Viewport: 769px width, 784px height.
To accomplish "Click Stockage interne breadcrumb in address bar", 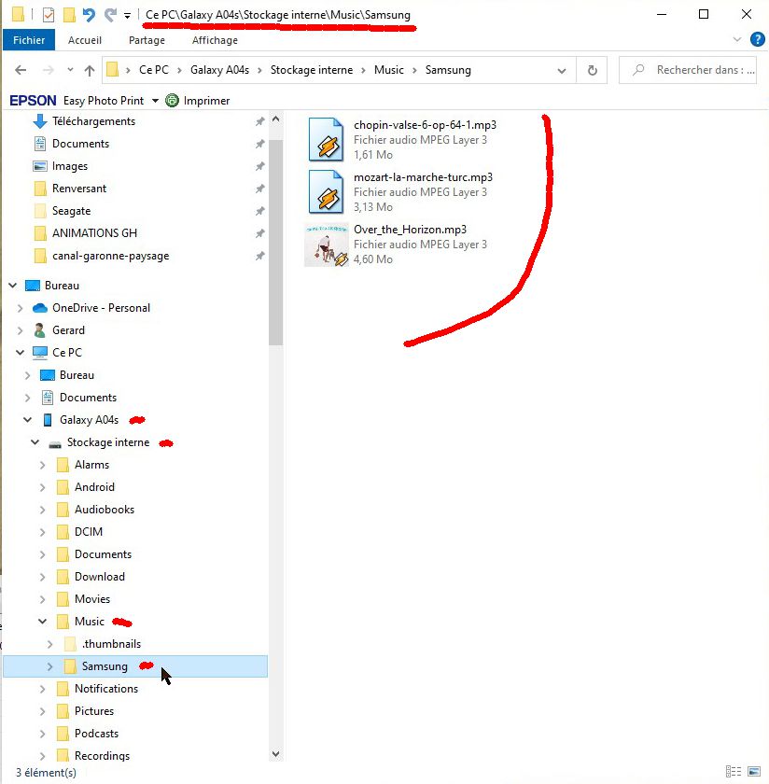I will pyautogui.click(x=312, y=70).
